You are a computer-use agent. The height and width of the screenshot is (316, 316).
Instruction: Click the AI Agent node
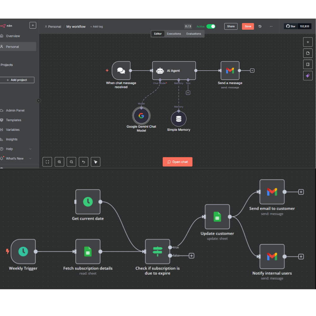(x=174, y=71)
